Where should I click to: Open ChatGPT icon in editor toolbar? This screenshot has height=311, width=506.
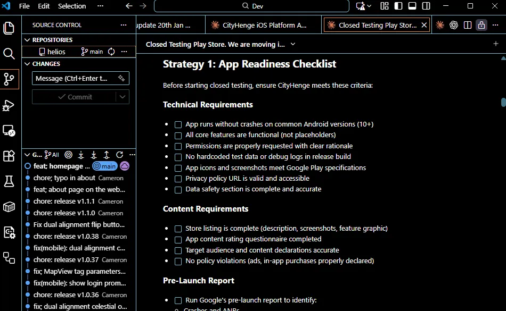click(454, 25)
